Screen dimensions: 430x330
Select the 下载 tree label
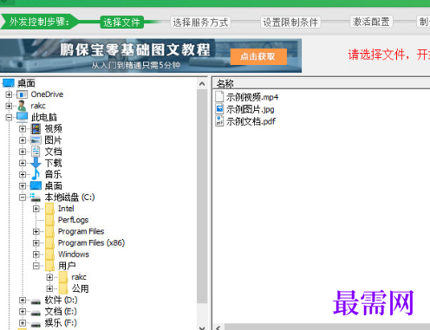pos(53,163)
